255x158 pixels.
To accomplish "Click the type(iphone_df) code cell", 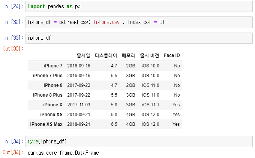I will coord(139,142).
